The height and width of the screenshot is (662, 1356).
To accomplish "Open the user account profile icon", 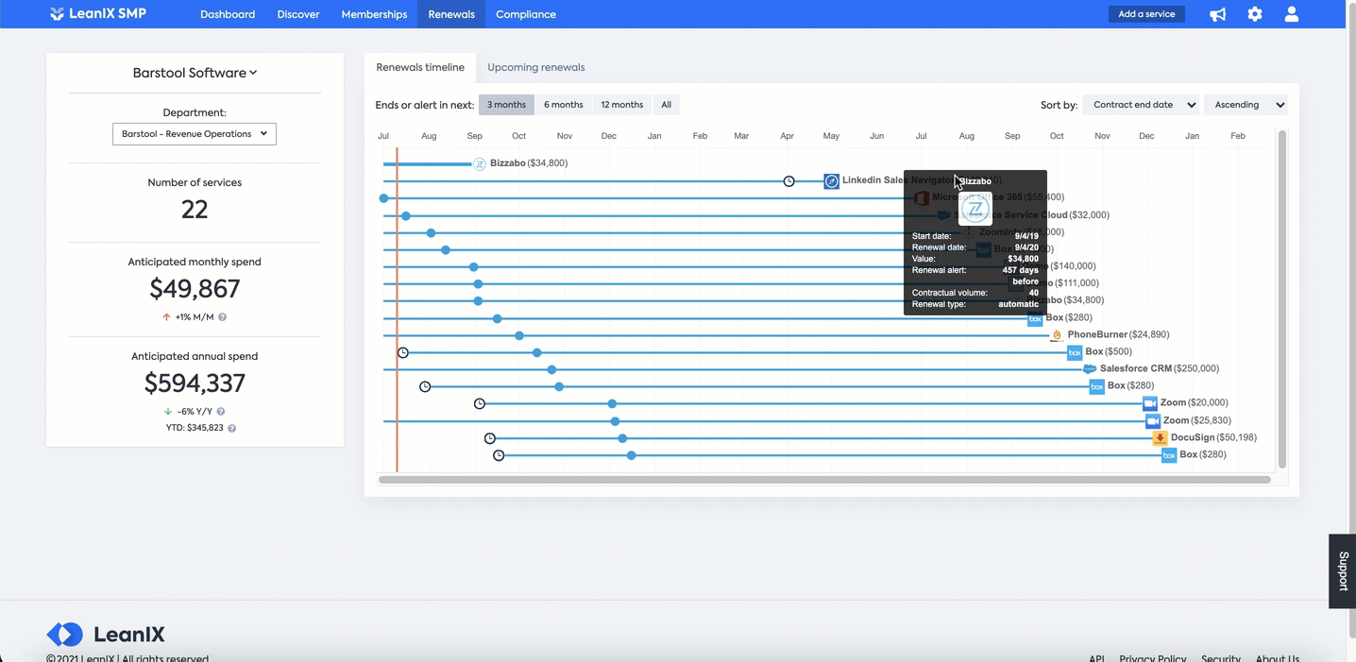I will pyautogui.click(x=1292, y=14).
